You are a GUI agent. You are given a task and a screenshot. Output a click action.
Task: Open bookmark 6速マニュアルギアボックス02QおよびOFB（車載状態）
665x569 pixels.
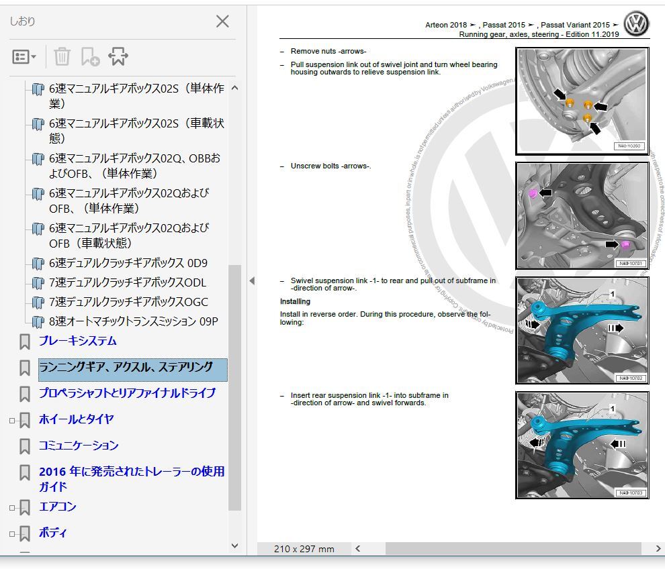coord(129,235)
